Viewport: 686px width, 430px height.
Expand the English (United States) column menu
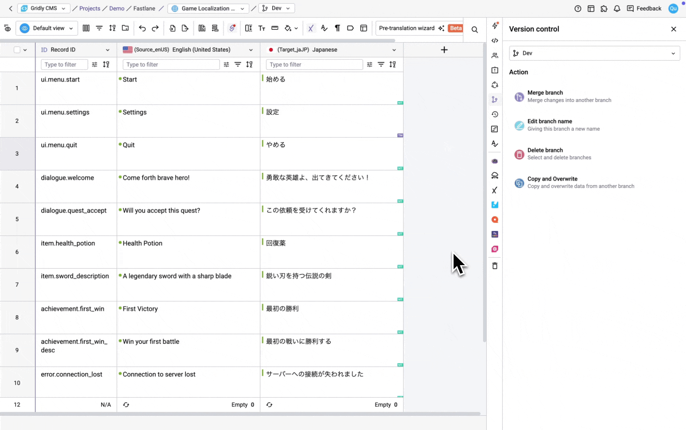pyautogui.click(x=251, y=50)
